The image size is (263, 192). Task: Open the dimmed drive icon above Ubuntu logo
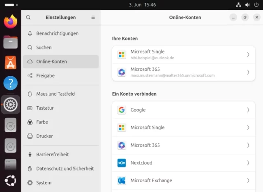point(10,164)
